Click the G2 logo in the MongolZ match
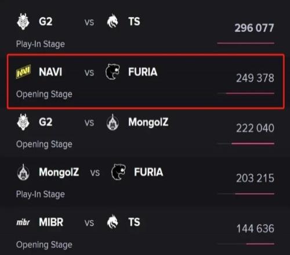290x255 pixels. (x=23, y=122)
